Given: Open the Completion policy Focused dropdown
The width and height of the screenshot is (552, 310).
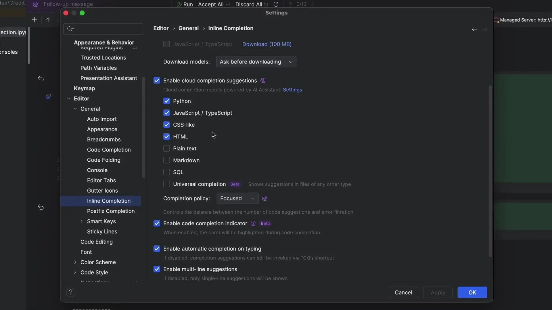Looking at the screenshot, I should pos(237,198).
